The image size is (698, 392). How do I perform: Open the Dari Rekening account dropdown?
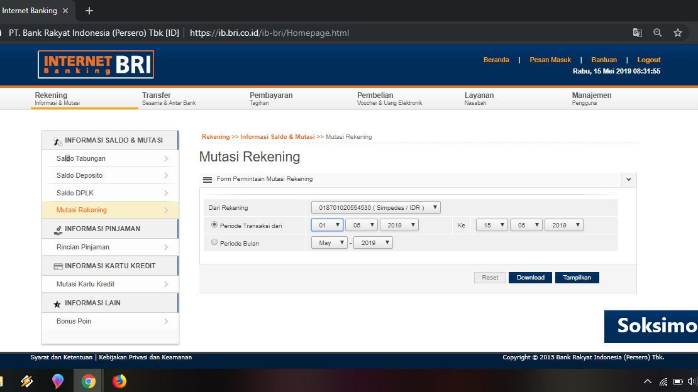click(375, 207)
